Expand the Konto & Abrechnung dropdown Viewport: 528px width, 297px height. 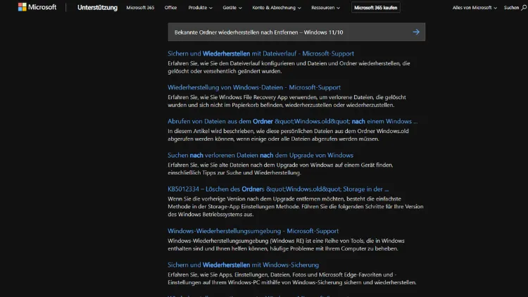click(x=277, y=8)
